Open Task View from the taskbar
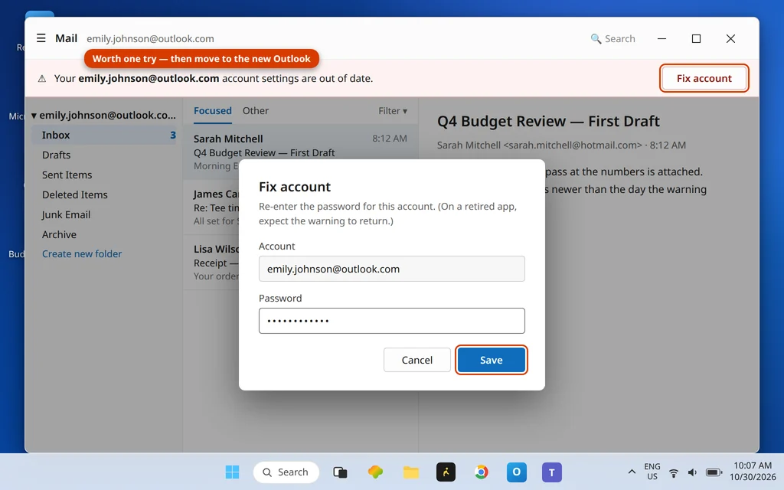784x490 pixels. click(x=340, y=472)
